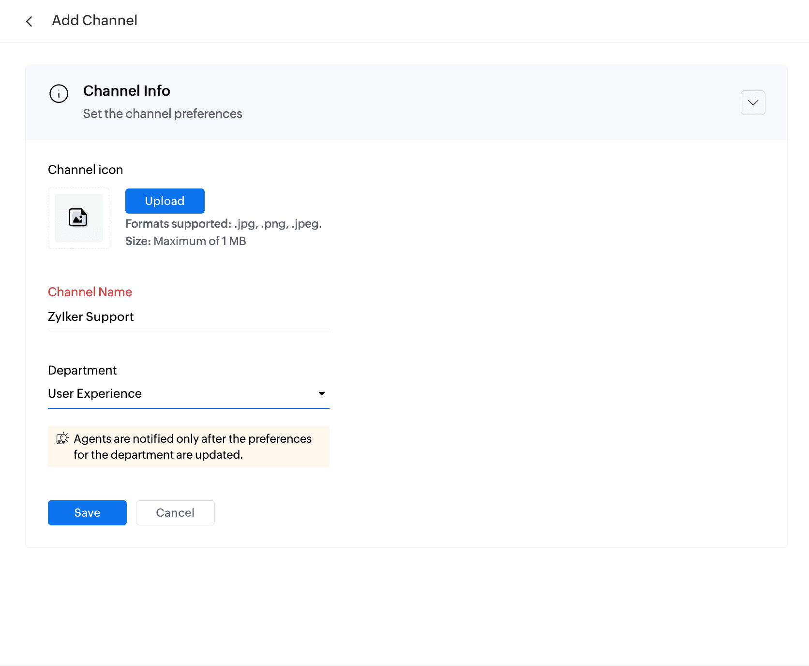The height and width of the screenshot is (666, 809).
Task: Click the Set the channel preferences subtitle
Action: (163, 114)
